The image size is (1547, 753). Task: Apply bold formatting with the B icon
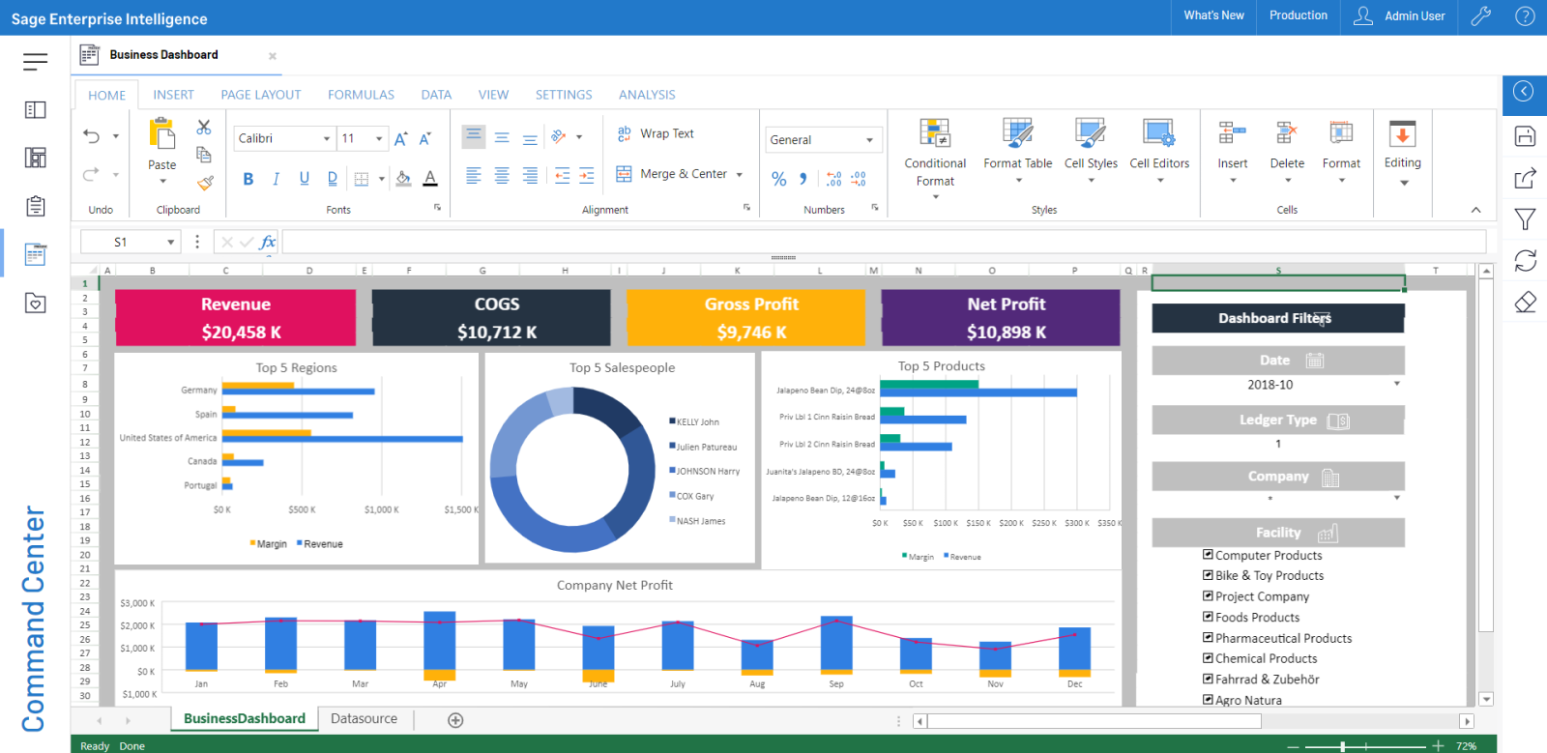coord(248,179)
